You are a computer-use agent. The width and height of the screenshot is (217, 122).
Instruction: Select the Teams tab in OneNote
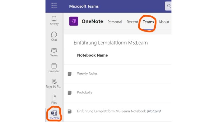(148, 22)
